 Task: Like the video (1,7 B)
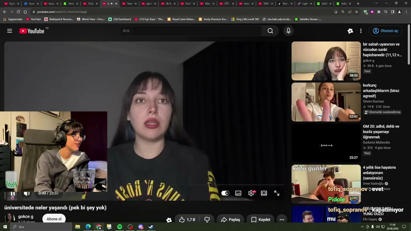tap(187, 219)
